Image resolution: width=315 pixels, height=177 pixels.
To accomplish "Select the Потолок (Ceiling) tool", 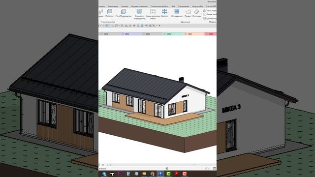I will [x=109, y=13].
